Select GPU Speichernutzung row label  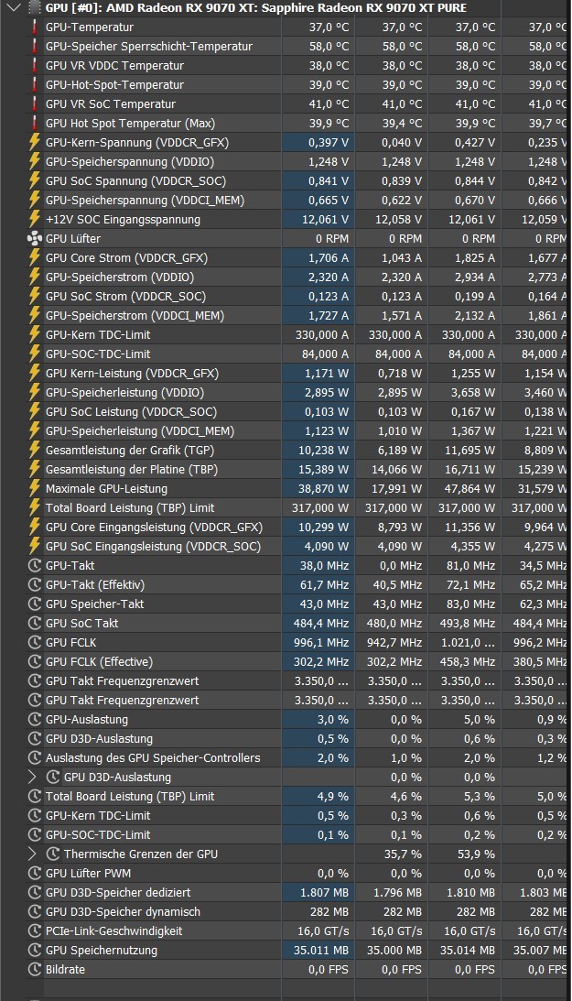click(x=101, y=950)
